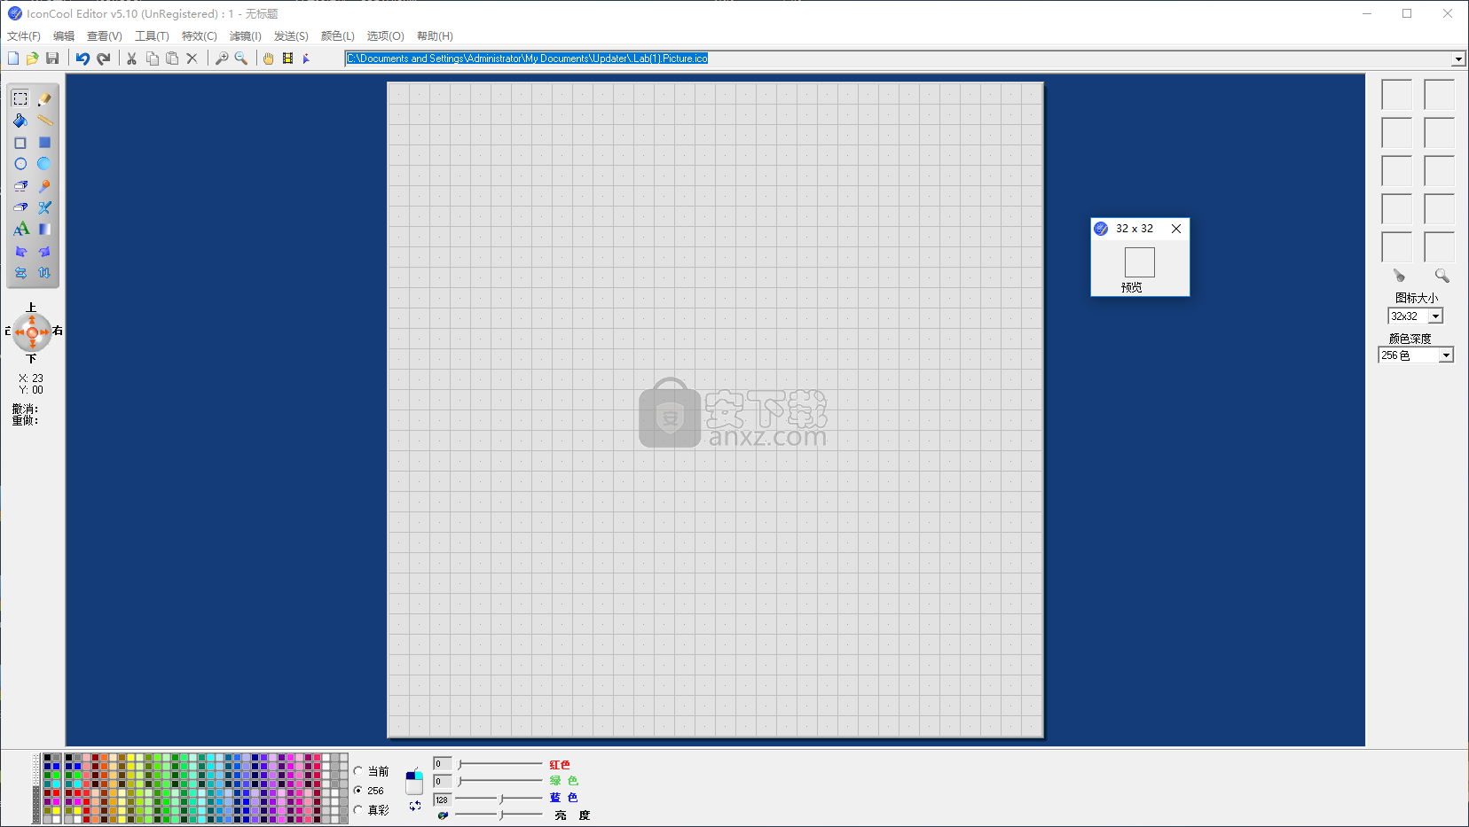Open the 查看(V) menu
The width and height of the screenshot is (1469, 827).
pos(105,36)
